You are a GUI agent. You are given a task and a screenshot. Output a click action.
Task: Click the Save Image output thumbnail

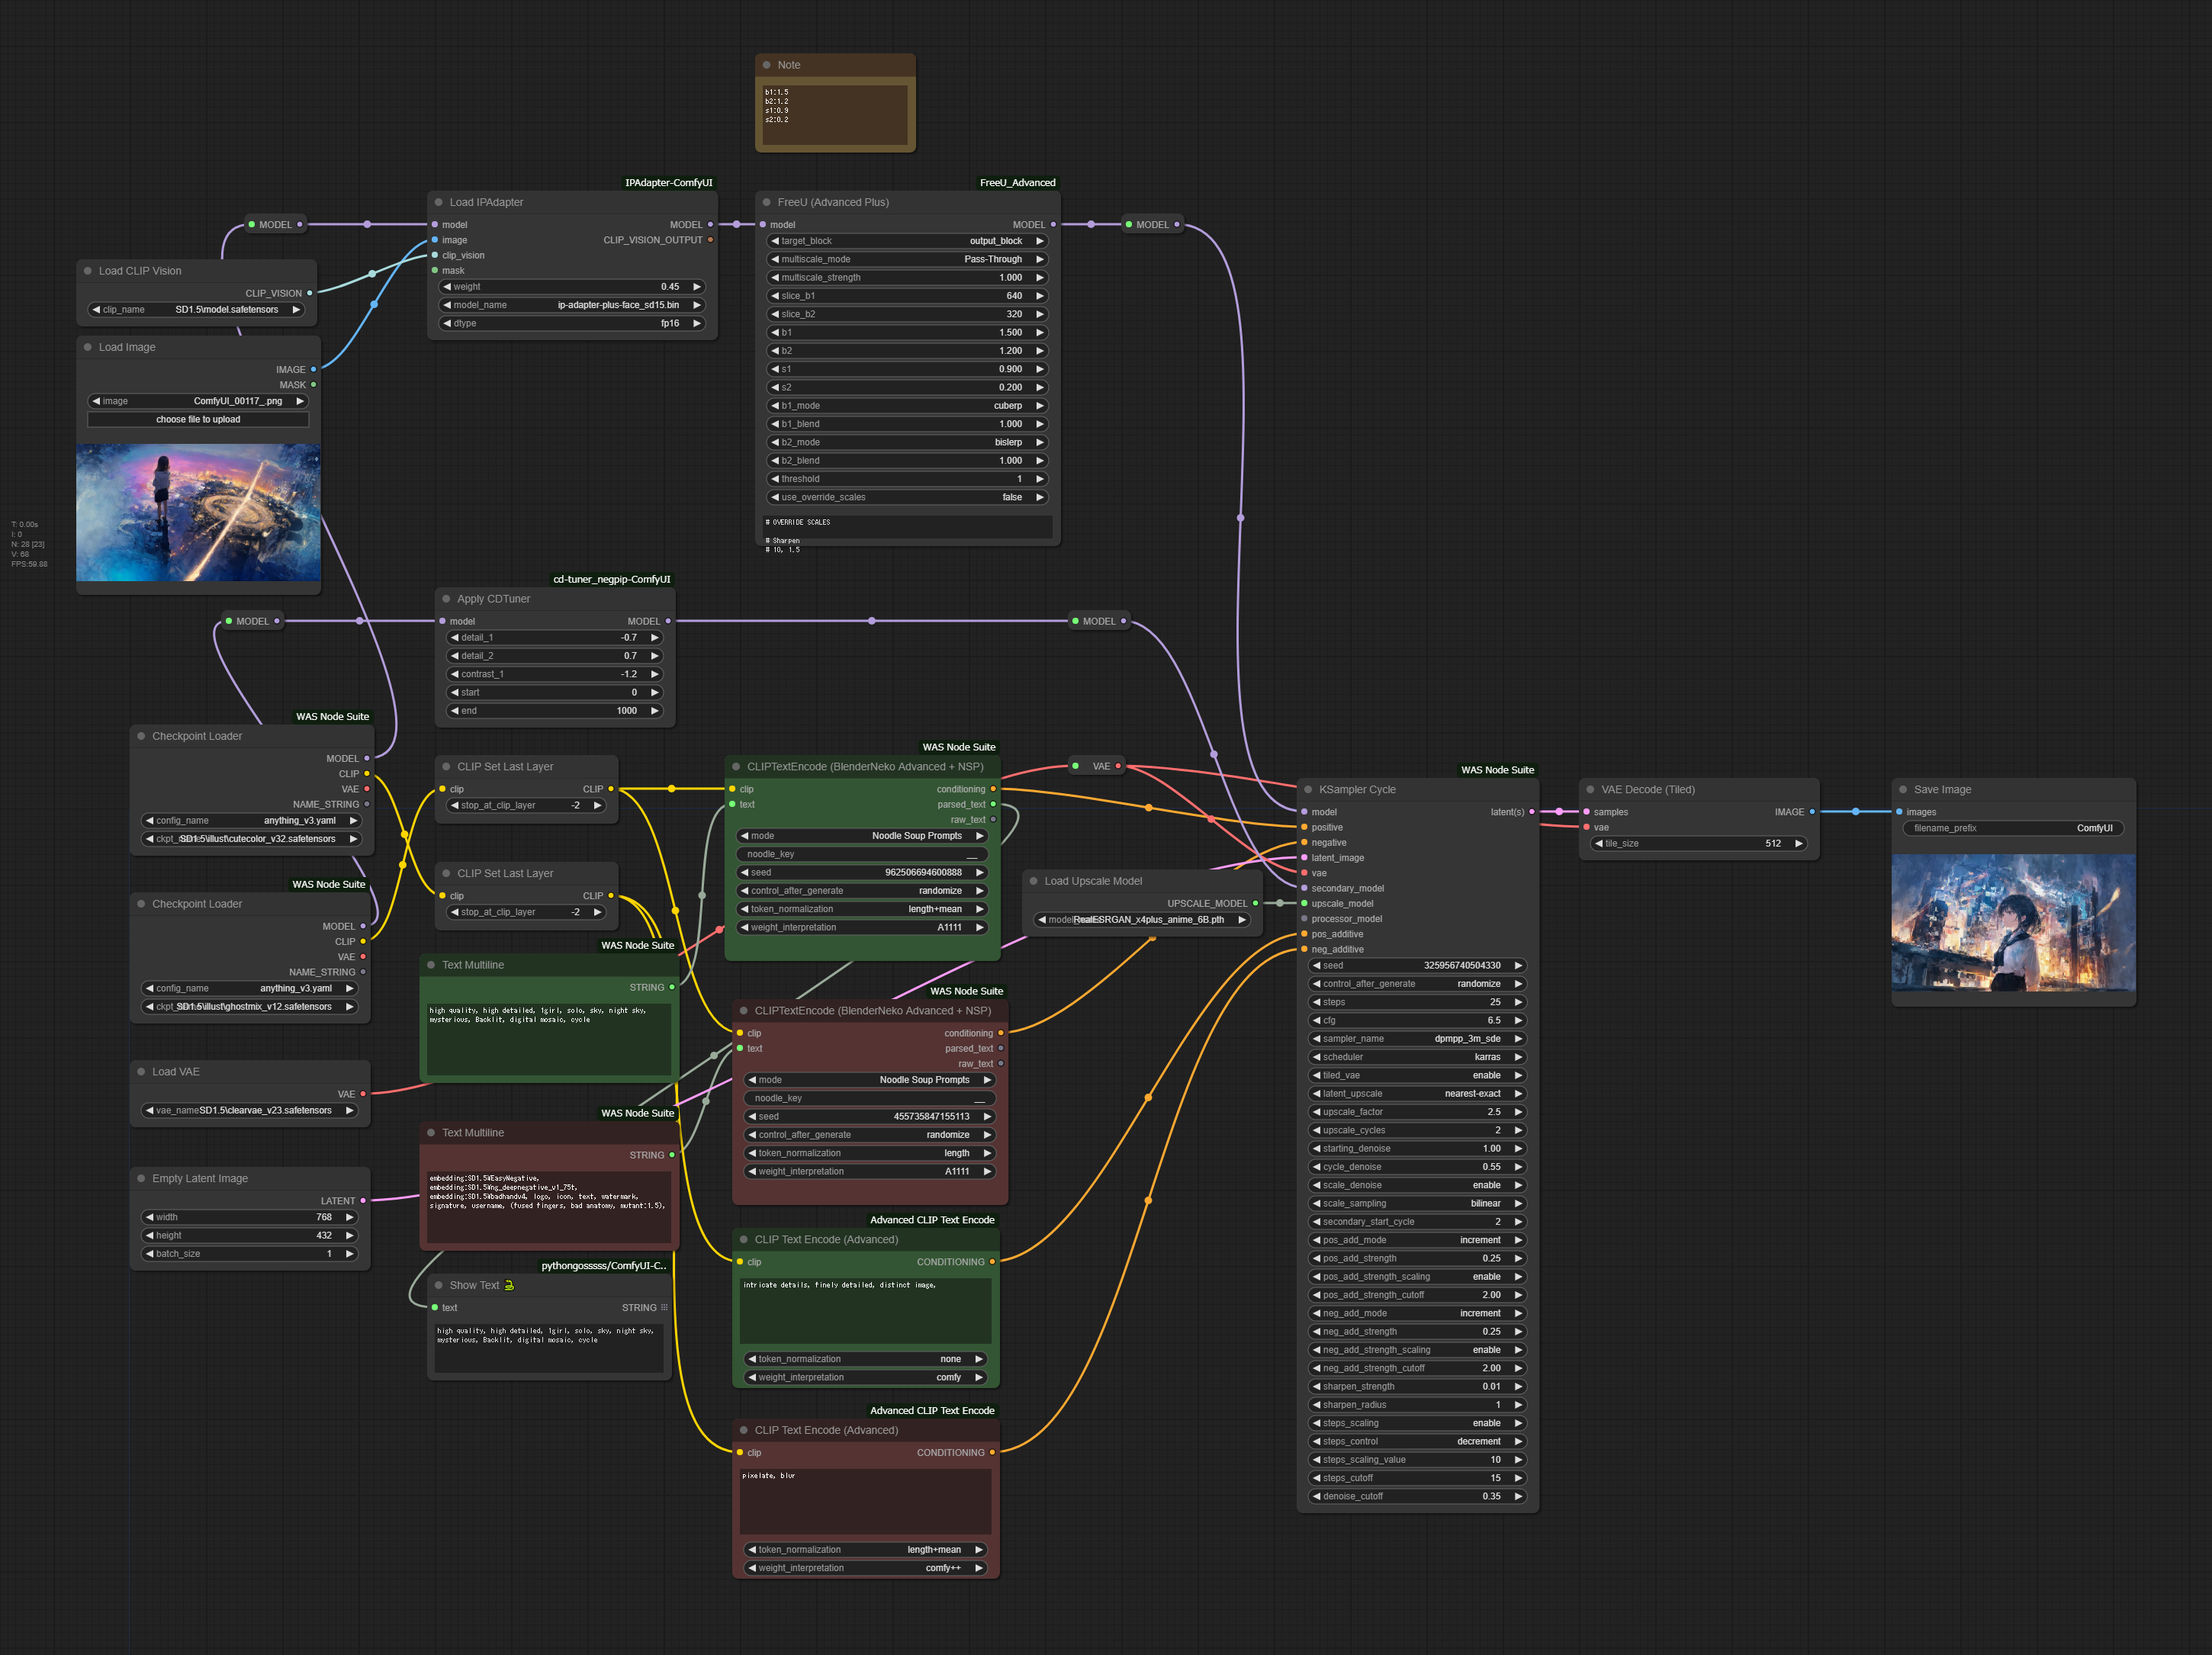pos(2012,923)
